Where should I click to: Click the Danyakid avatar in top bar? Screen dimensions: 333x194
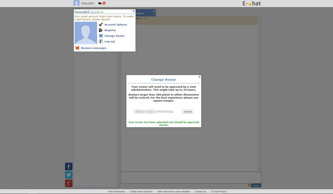coord(76,3)
